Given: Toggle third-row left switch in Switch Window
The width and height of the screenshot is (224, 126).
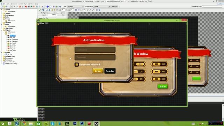Looking at the screenshot, I should pyautogui.click(x=139, y=79).
